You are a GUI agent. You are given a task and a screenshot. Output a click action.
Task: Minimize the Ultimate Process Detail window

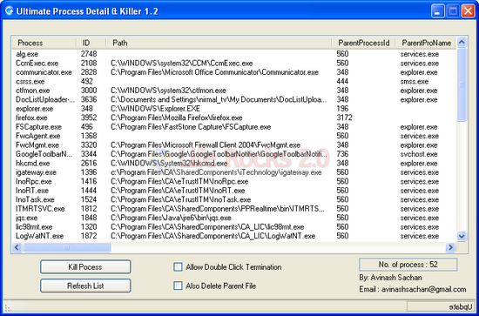coord(438,11)
